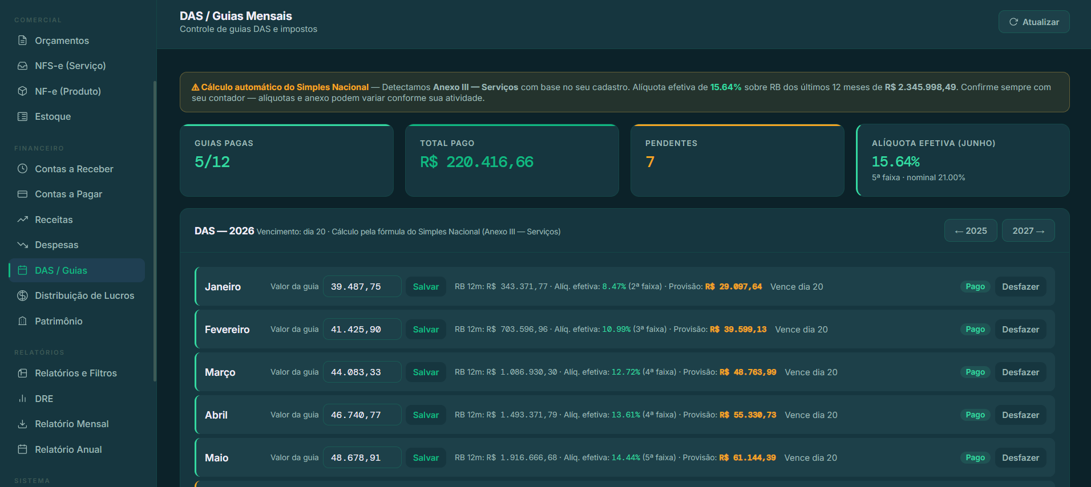This screenshot has height=487, width=1091.
Task: Click the Total Pago value R$ 220.416,66
Action: pyautogui.click(x=477, y=162)
